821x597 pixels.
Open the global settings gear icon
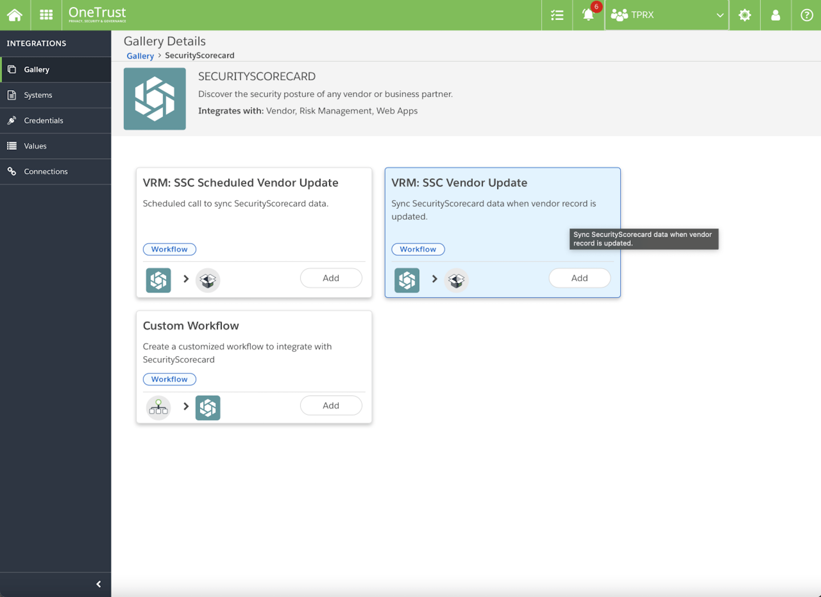pos(745,15)
